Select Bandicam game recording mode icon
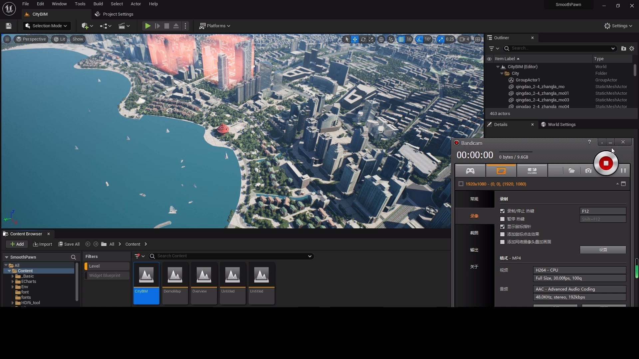The height and width of the screenshot is (359, 639). [470, 171]
